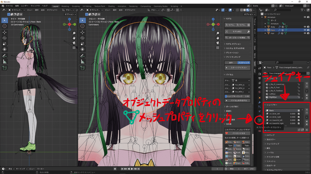Screen dimensions: 311x174
Task: Open the ファイル menu
Action: click(x=9, y=6)
